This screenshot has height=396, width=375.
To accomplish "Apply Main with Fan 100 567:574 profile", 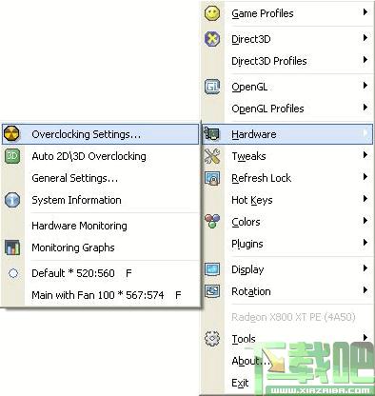I will [100, 295].
